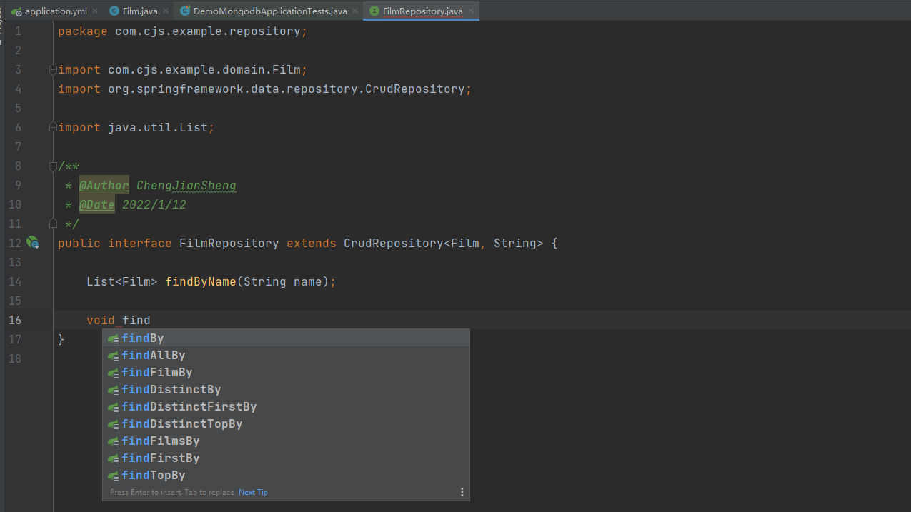Choose the findFilmsBy completion suggestion
The image size is (911, 512).
(x=286, y=441)
